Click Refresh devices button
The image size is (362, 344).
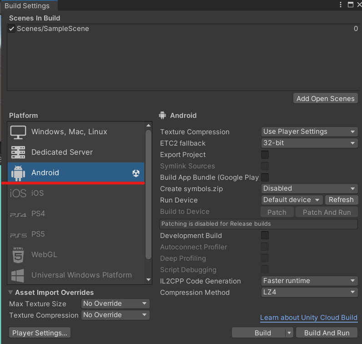pos(341,200)
